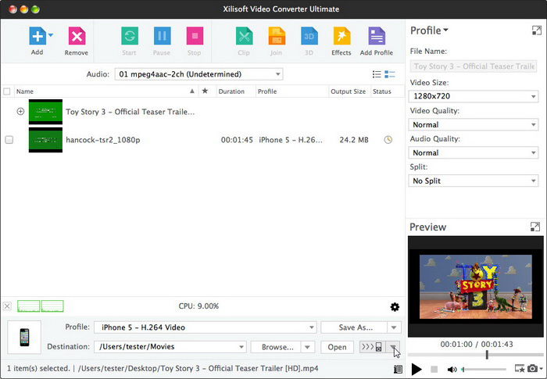The width and height of the screenshot is (547, 379).
Task: Open the Clip tool
Action: [x=244, y=37]
